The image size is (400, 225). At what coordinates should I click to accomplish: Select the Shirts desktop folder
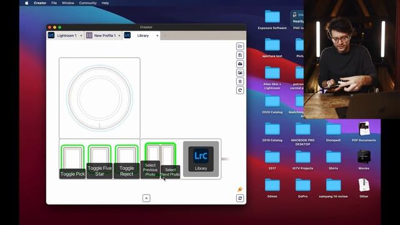click(333, 160)
